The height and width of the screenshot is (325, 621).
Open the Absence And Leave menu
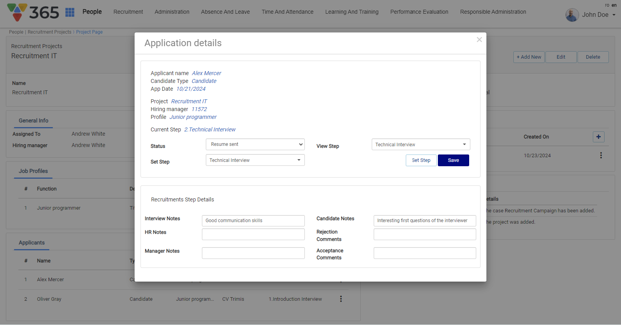tap(225, 12)
